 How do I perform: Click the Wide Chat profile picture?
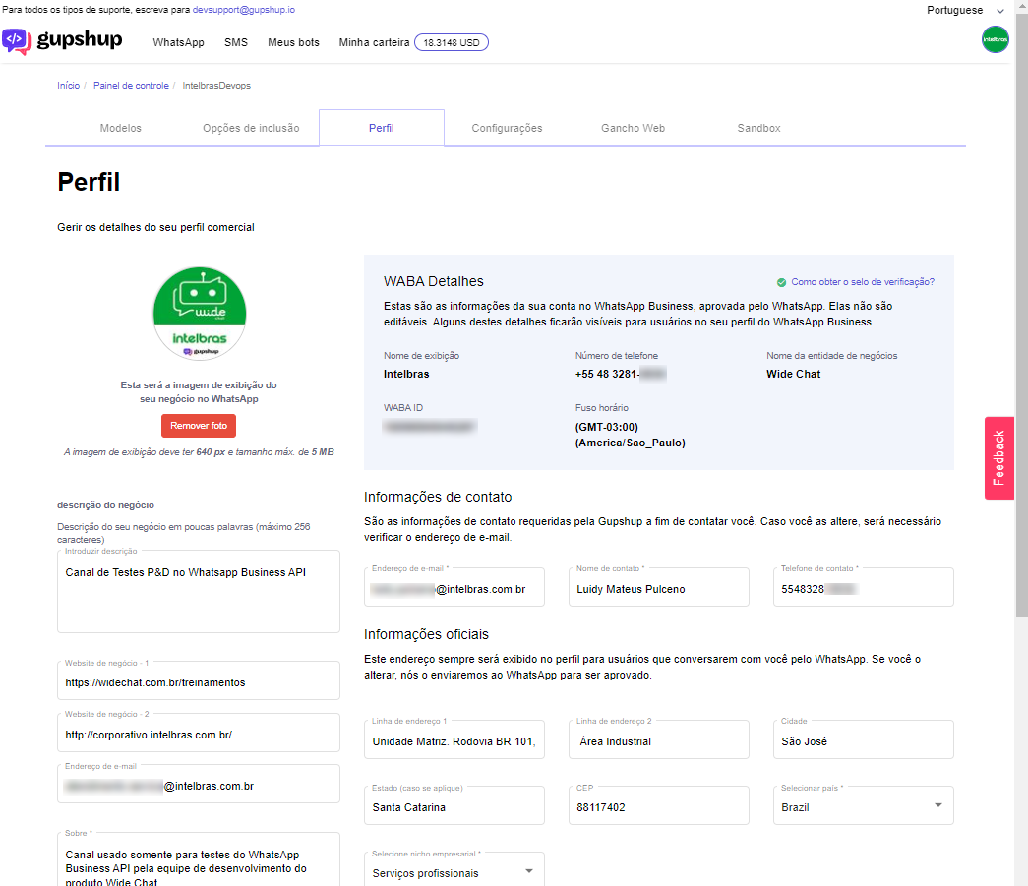[200, 314]
